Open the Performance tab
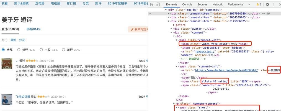281x111 pixels. point(236,4)
